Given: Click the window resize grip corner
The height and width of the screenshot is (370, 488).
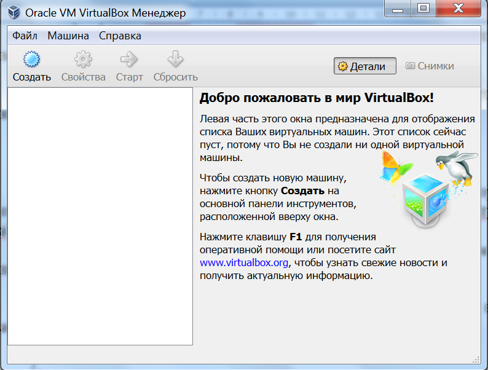Looking at the screenshot, I should click(x=476, y=360).
